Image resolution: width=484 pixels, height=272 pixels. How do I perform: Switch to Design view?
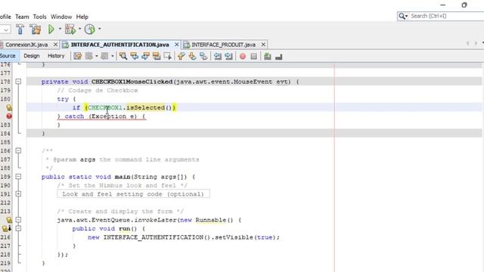click(32, 56)
